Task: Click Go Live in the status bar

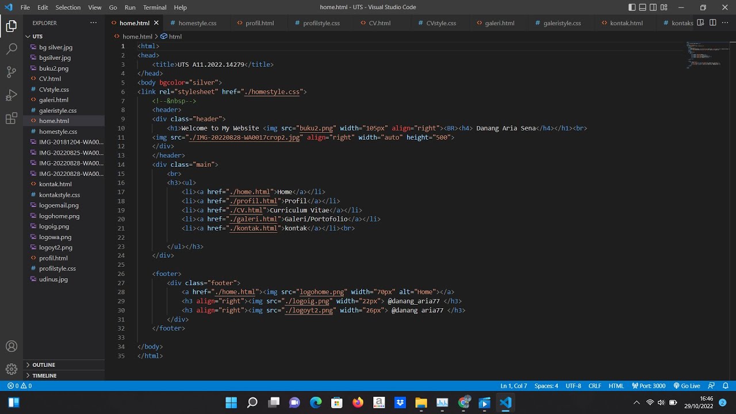Action: (687, 386)
